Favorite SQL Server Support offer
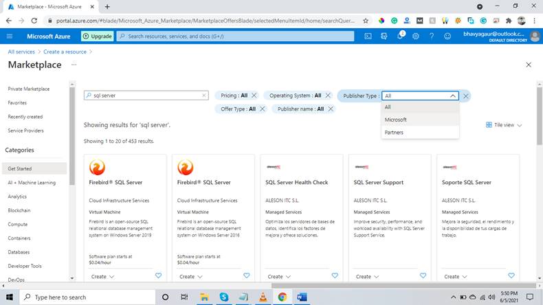Screen dimensions: 543x305 pyautogui.click(x=423, y=275)
